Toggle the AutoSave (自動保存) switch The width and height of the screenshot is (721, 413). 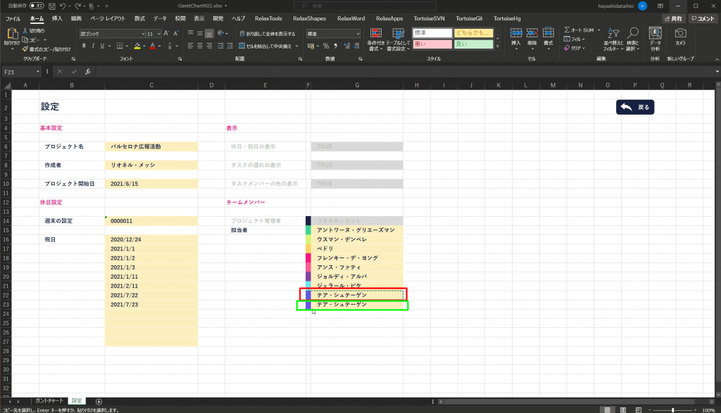[37, 6]
